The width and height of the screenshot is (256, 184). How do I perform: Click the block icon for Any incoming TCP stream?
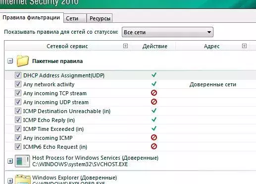tap(154, 93)
